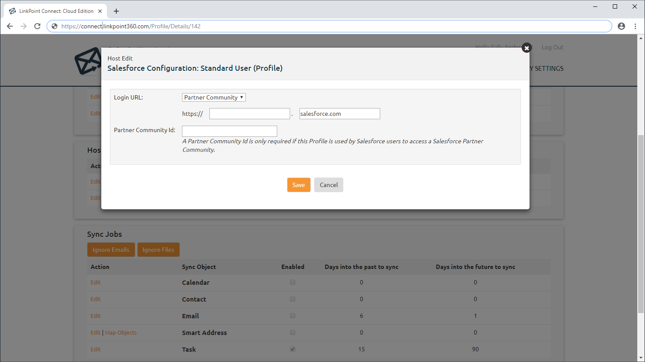
Task: Open the Chrome profile avatar icon
Action: click(x=621, y=26)
